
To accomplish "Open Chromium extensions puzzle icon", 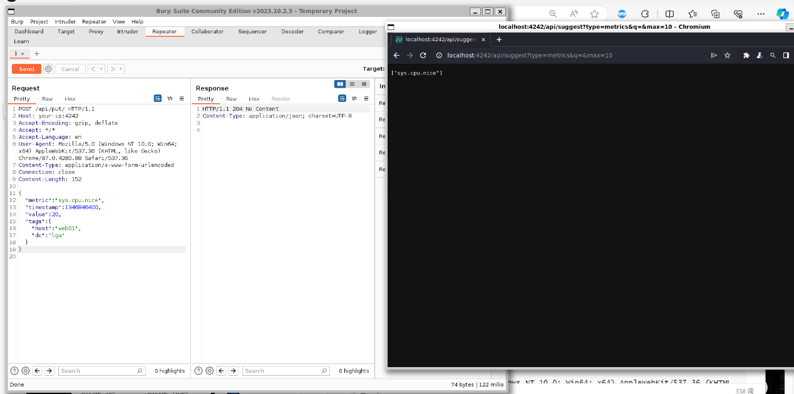I will [746, 55].
